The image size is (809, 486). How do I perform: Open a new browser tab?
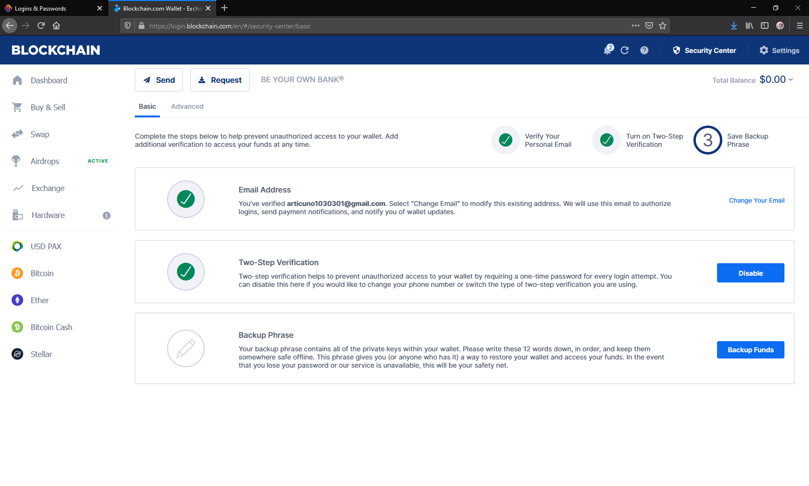pyautogui.click(x=224, y=8)
